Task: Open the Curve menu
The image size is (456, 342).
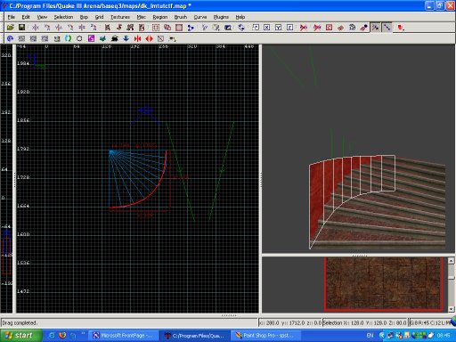Action: tap(200, 17)
